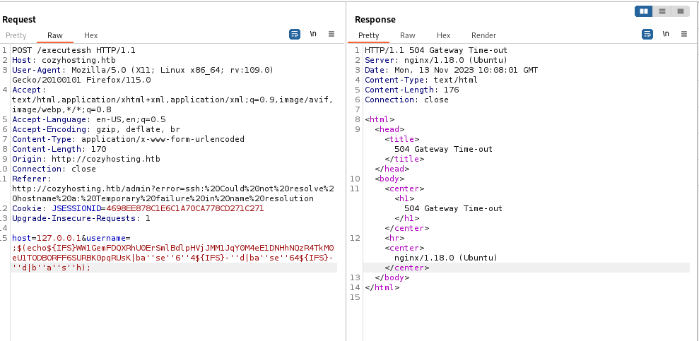Click the POST /executessh request line

(74, 50)
